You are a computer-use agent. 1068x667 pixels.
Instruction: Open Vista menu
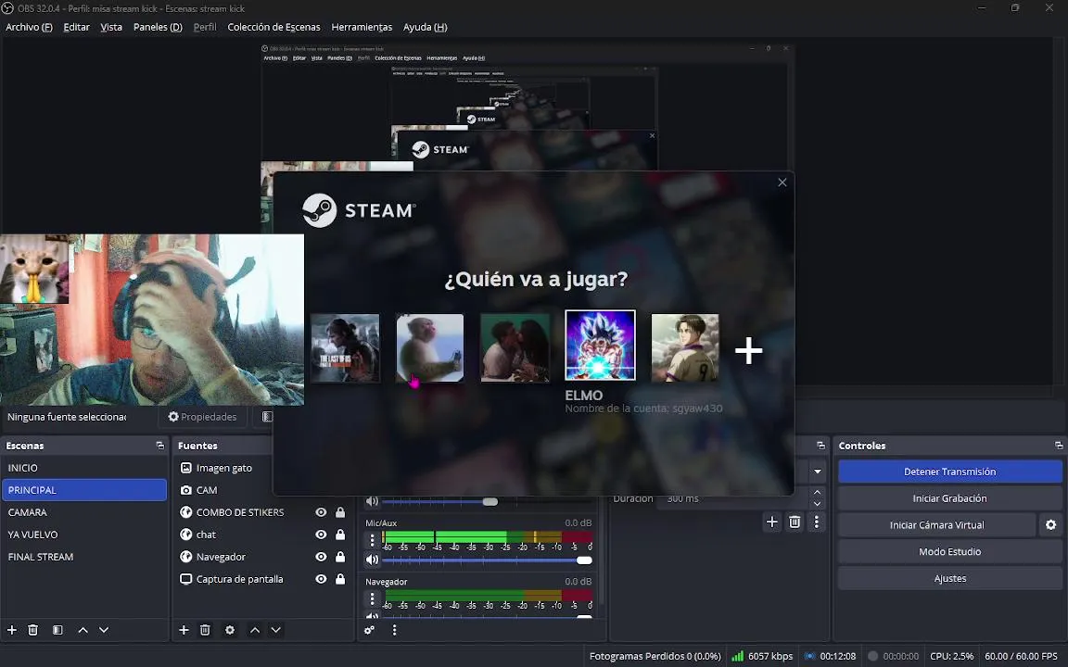[111, 27]
